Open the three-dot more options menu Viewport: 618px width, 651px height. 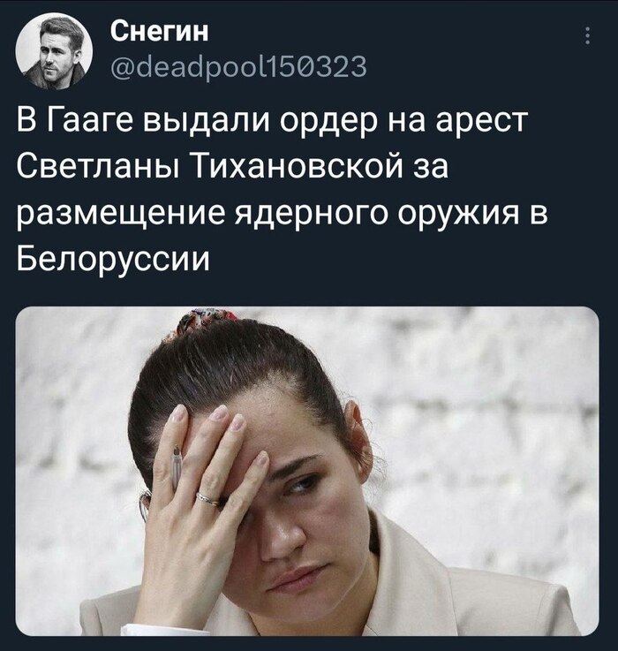tap(587, 36)
